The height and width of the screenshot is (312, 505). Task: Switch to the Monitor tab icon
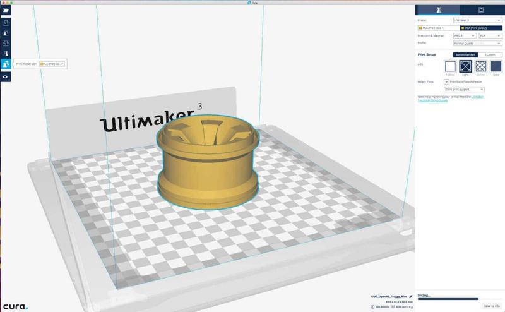[482, 10]
